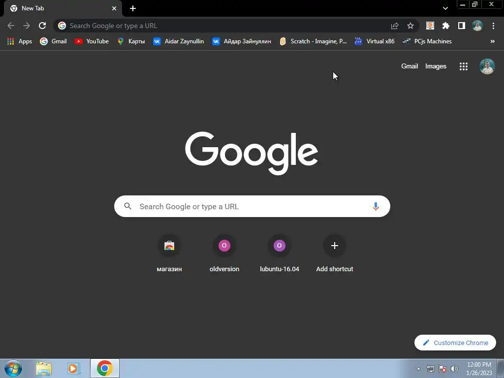Show hidden bookmarks with the double chevron
504x378 pixels.
click(x=492, y=41)
